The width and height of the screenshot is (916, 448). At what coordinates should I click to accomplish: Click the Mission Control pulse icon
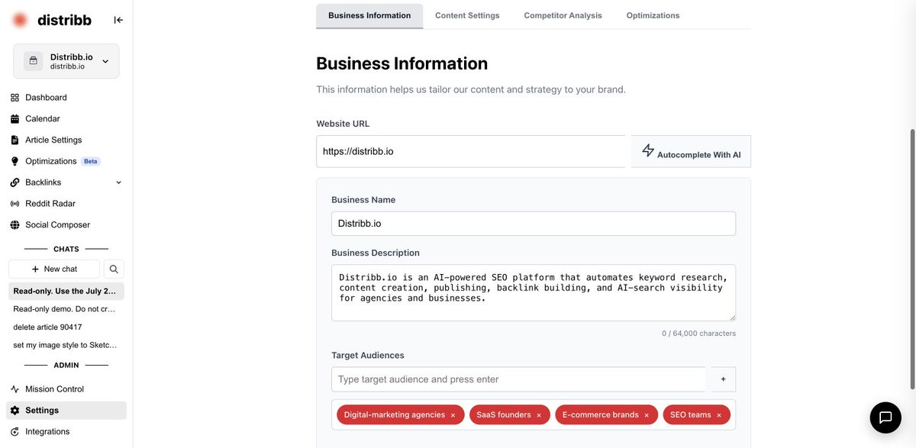15,389
